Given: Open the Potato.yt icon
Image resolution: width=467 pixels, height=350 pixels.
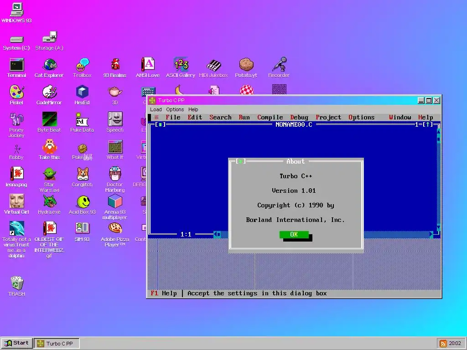Looking at the screenshot, I should click(x=246, y=68).
